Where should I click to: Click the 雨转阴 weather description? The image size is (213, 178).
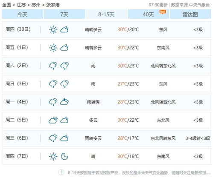[93, 102]
